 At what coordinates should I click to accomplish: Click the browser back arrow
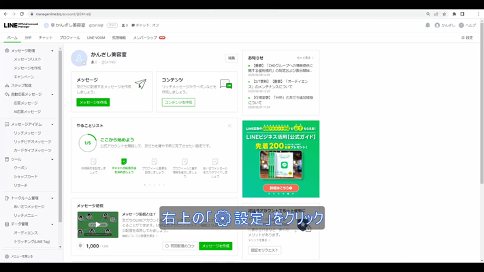pyautogui.click(x=5, y=14)
